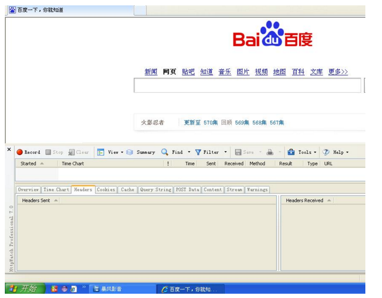Click the 贴吧 link
Viewport: 382px width, 298px height.
pyautogui.click(x=188, y=72)
